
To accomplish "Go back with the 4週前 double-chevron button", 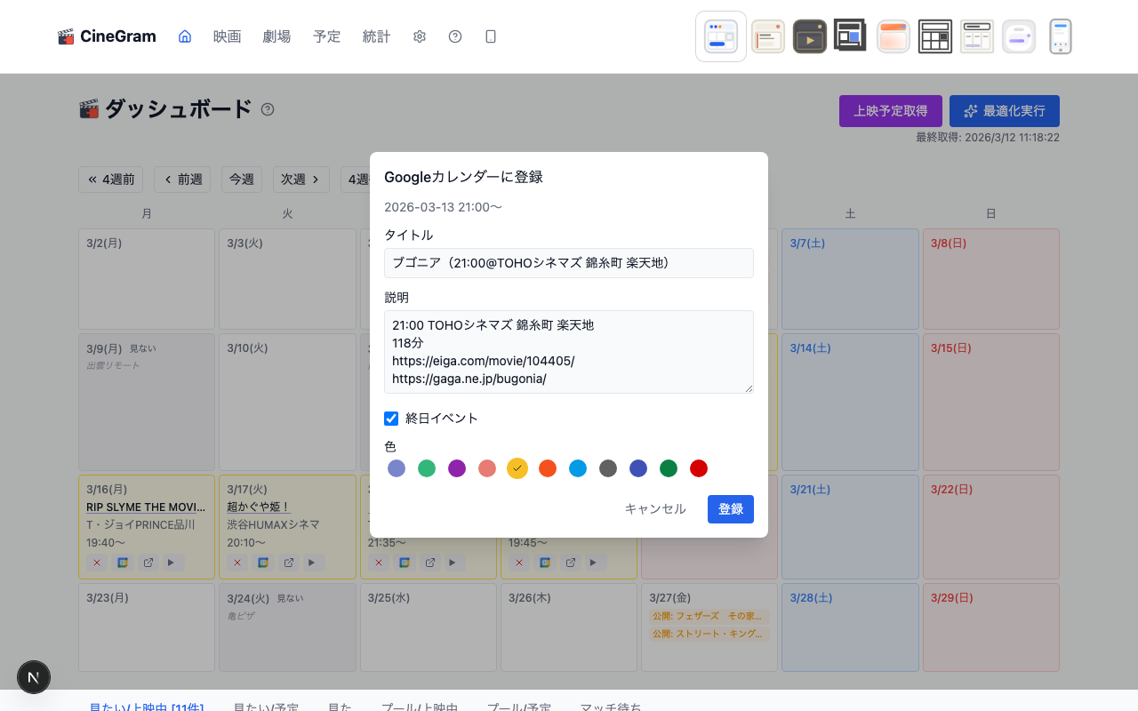I will [x=110, y=179].
